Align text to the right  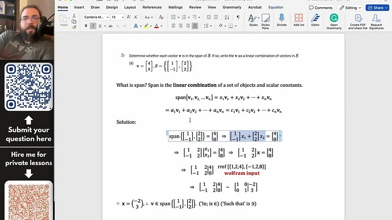pyautogui.click(x=188, y=26)
